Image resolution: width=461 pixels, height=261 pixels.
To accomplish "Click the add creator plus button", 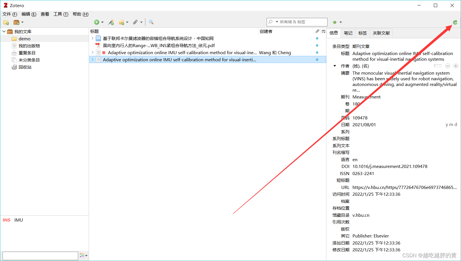I will point(456,66).
